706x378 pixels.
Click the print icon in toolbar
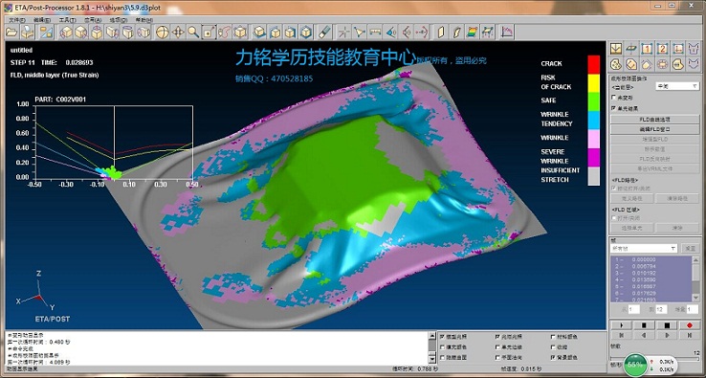click(x=28, y=32)
